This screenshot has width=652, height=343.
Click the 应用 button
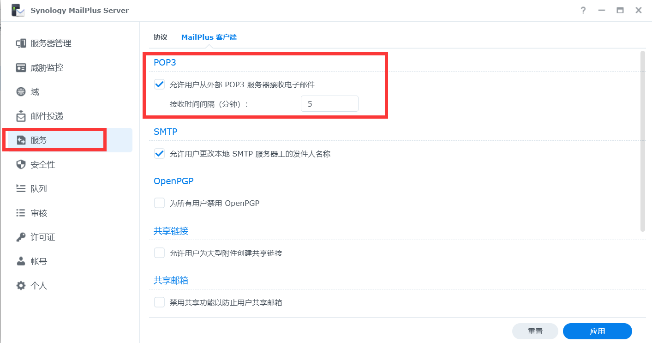(598, 331)
